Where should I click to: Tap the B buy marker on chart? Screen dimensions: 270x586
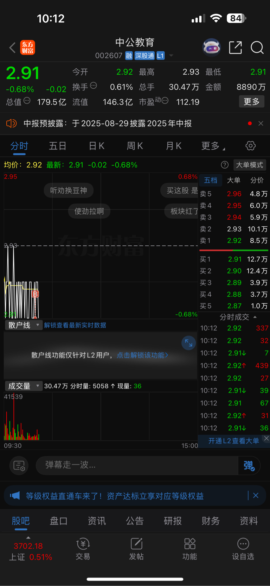click(35, 294)
